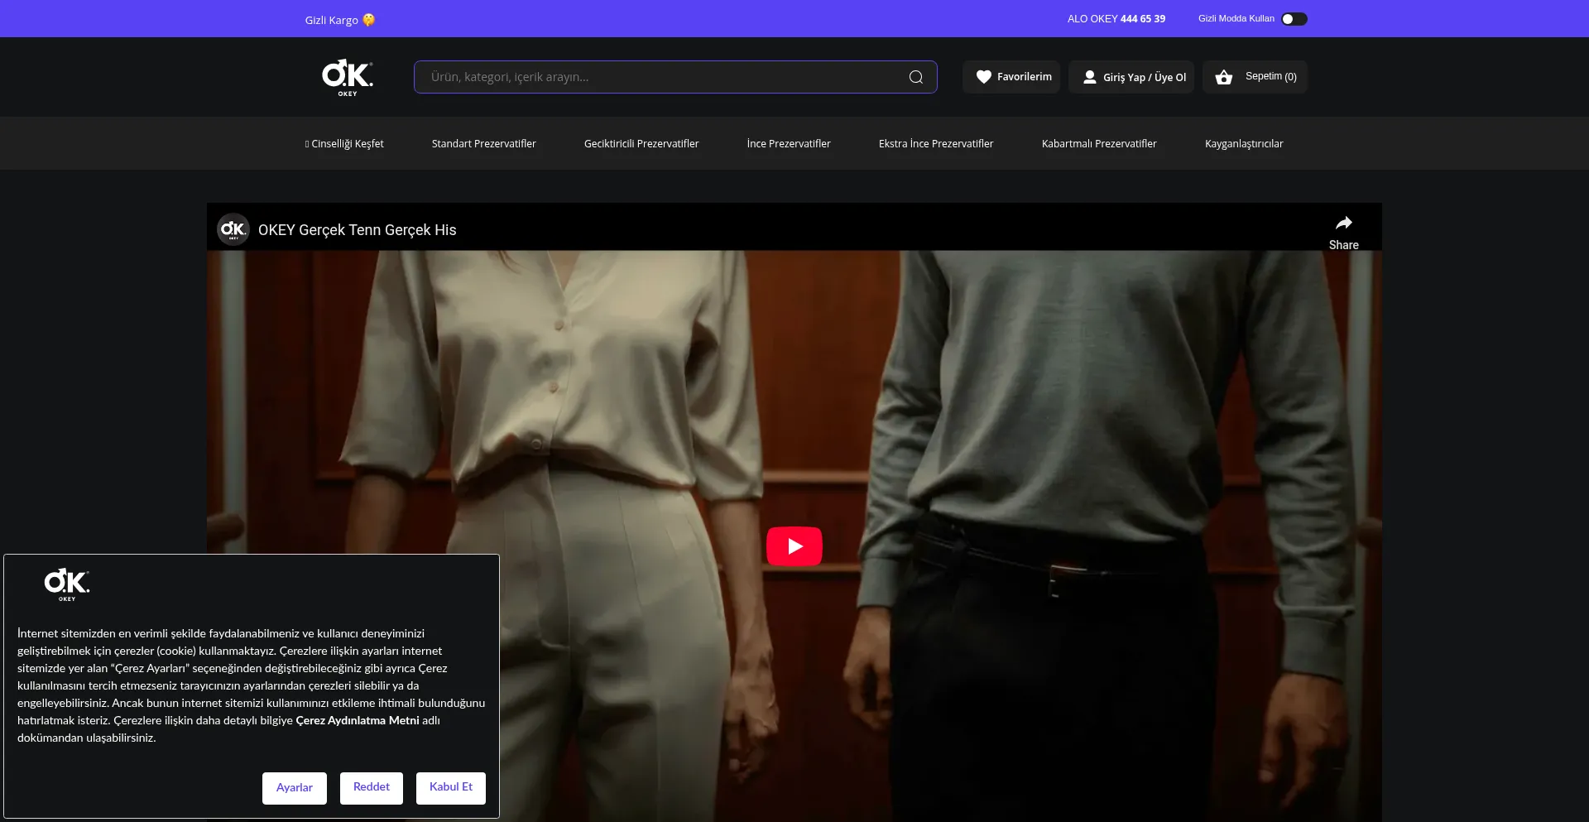Image resolution: width=1589 pixels, height=822 pixels.
Task: Open the Çerez Aydınlatma Metni link
Action: (357, 721)
